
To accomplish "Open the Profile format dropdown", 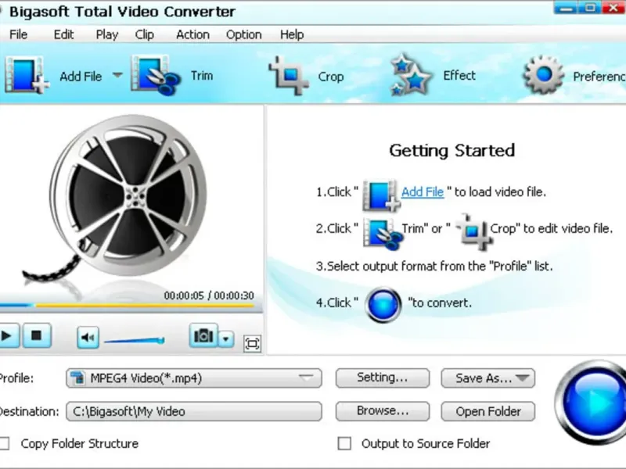I will click(x=194, y=378).
